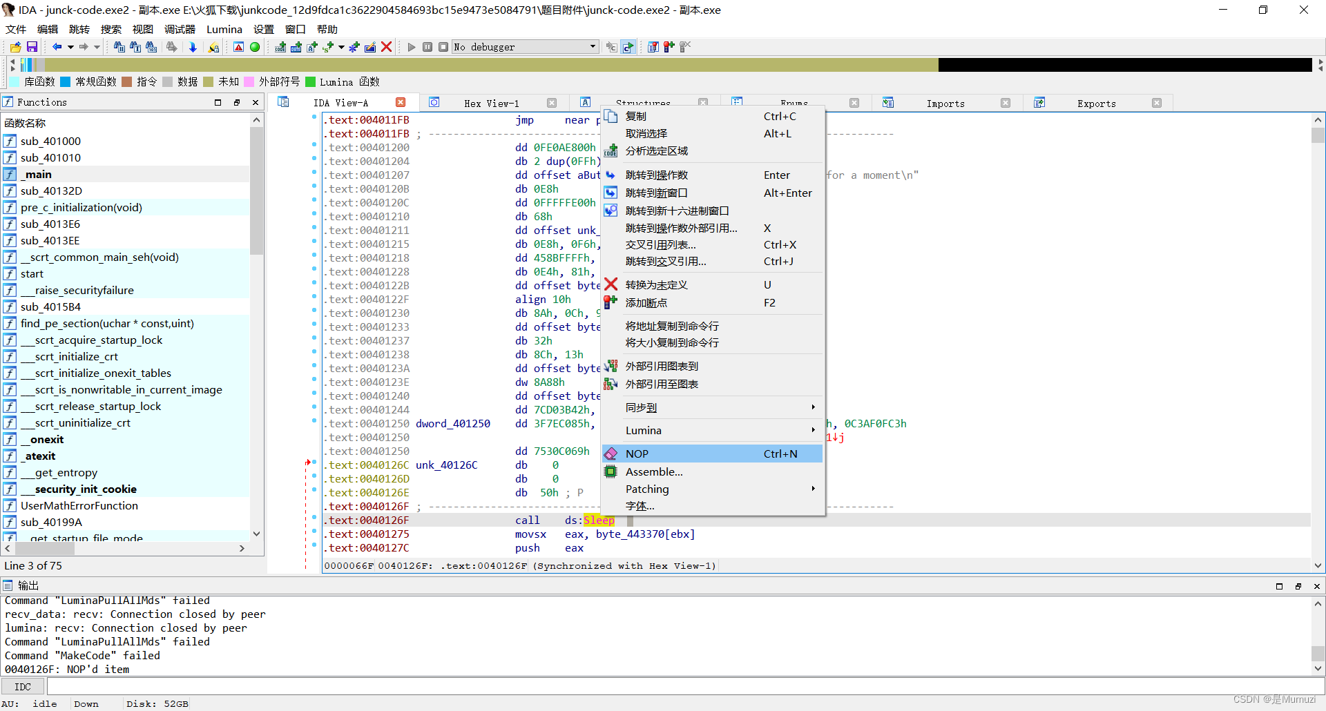Screen dimensions: 1326x711
Task: Expand the Patching submenu
Action: click(x=712, y=489)
